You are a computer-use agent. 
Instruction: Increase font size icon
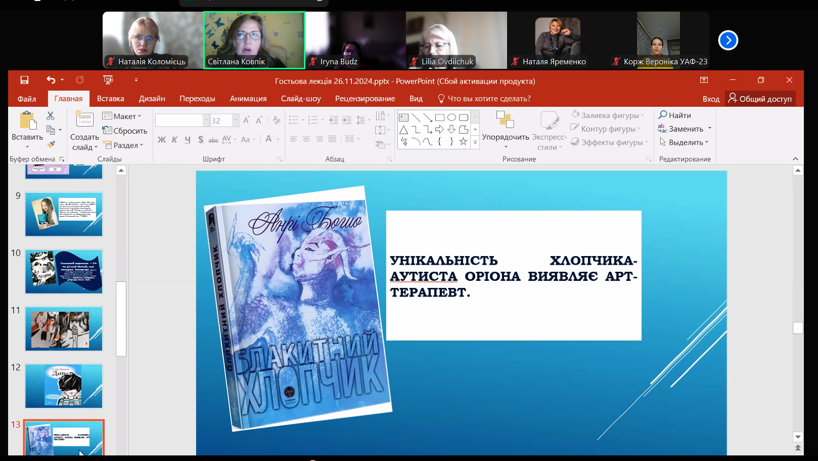[246, 120]
